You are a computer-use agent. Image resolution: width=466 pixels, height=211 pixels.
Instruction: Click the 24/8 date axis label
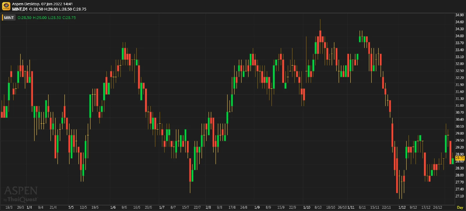point(243,208)
